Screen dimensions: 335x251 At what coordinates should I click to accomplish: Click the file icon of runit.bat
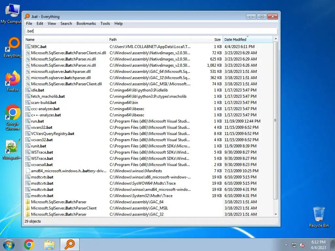[28, 146]
